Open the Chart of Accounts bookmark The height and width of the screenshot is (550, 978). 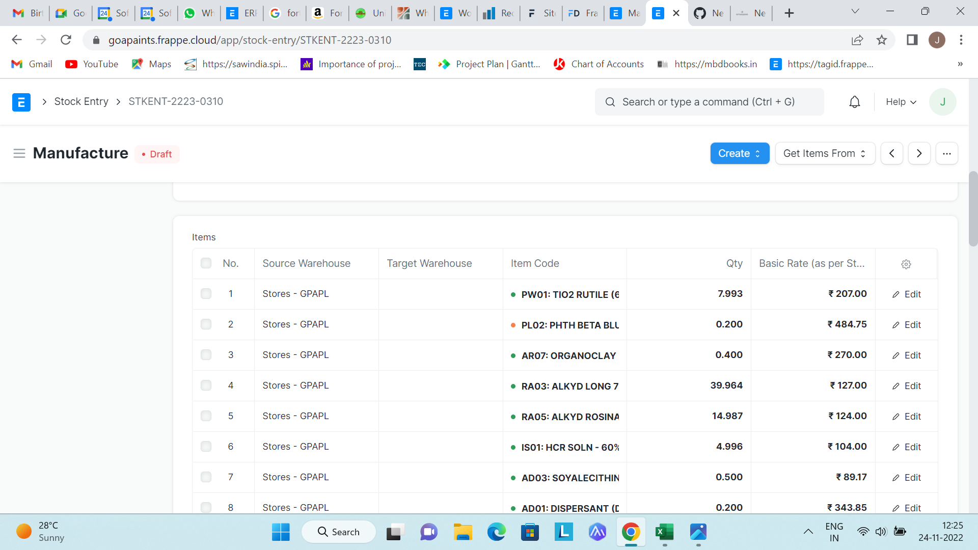click(x=599, y=64)
